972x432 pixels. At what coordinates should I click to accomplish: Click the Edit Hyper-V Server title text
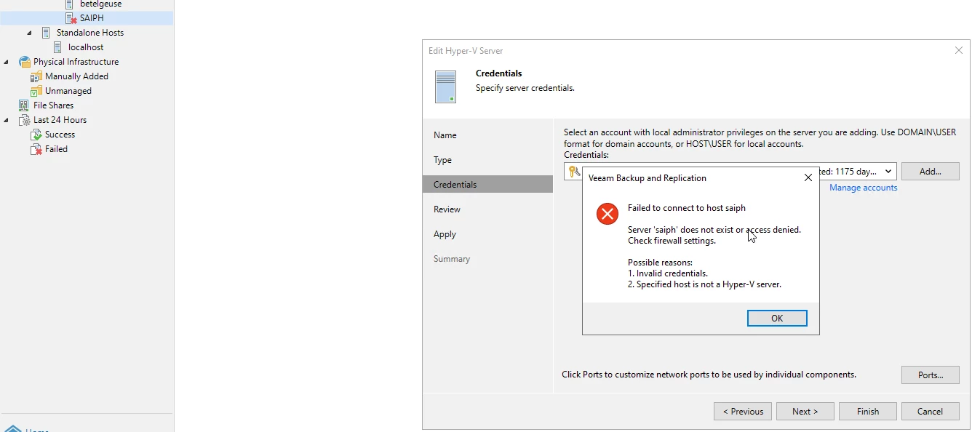[x=466, y=51]
